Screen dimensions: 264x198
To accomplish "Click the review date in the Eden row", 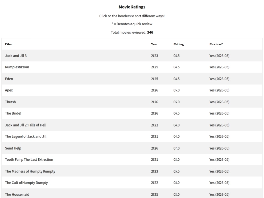I will coord(219,79).
